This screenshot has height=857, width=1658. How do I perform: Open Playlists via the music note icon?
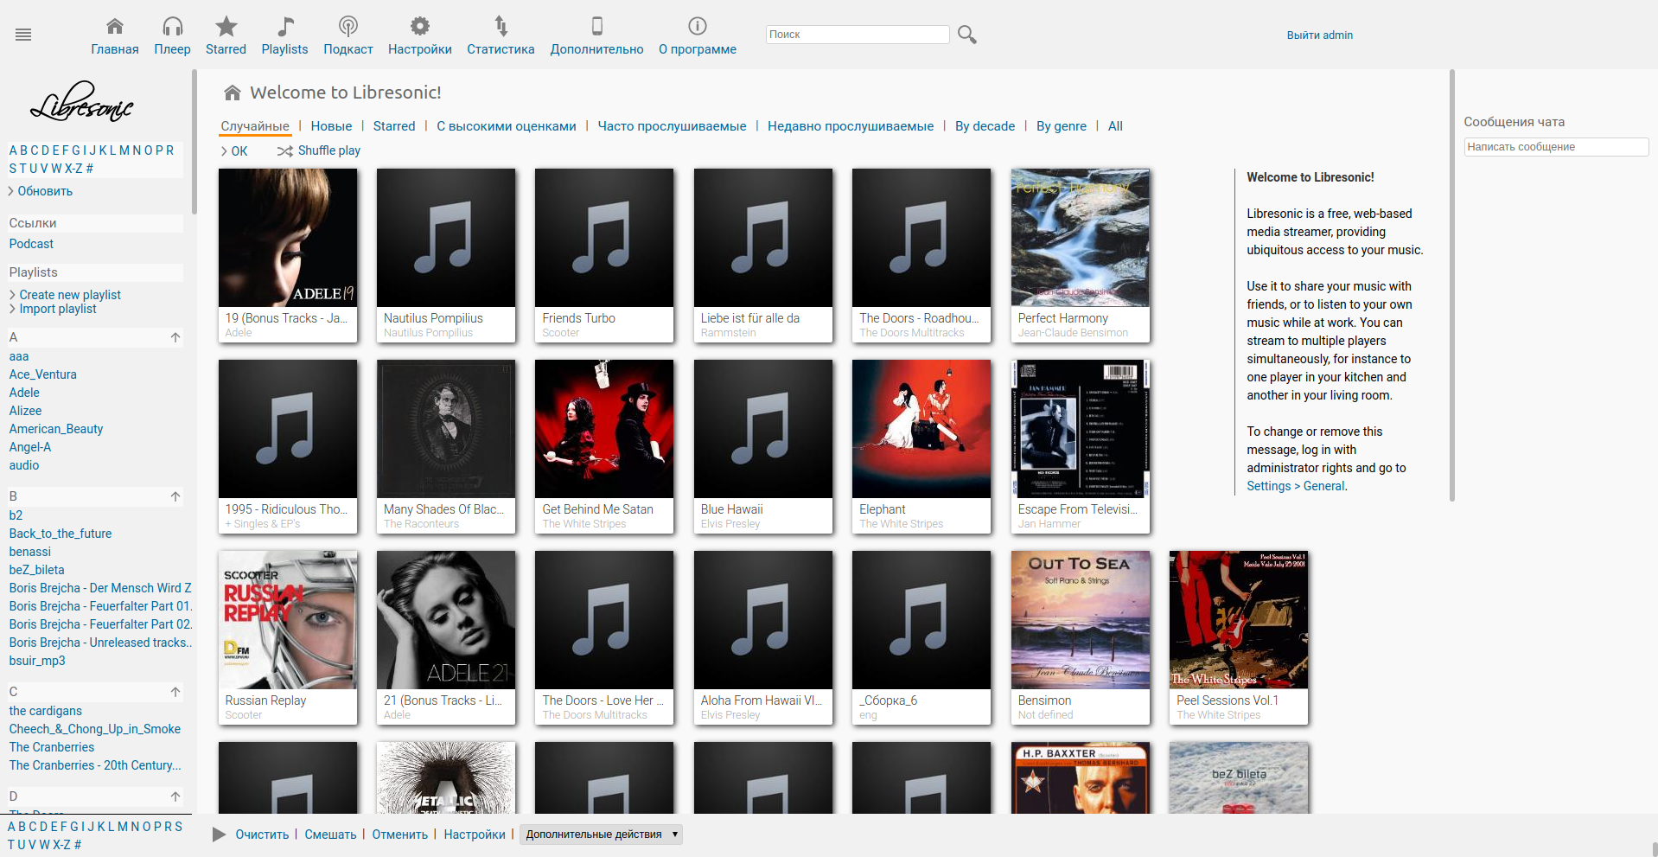(284, 26)
